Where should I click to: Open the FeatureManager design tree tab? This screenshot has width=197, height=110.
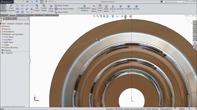click(x=2, y=19)
